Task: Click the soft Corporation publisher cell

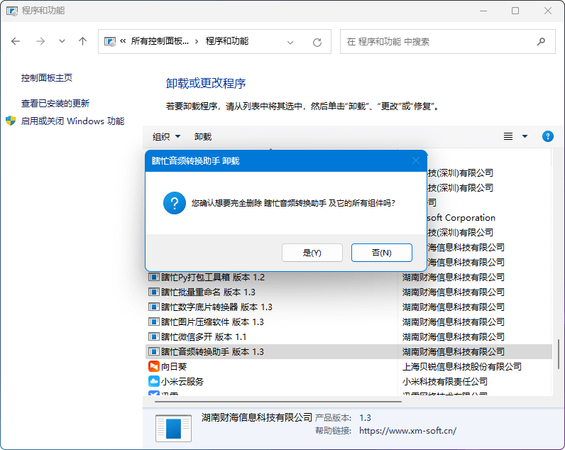Action: coord(461,218)
